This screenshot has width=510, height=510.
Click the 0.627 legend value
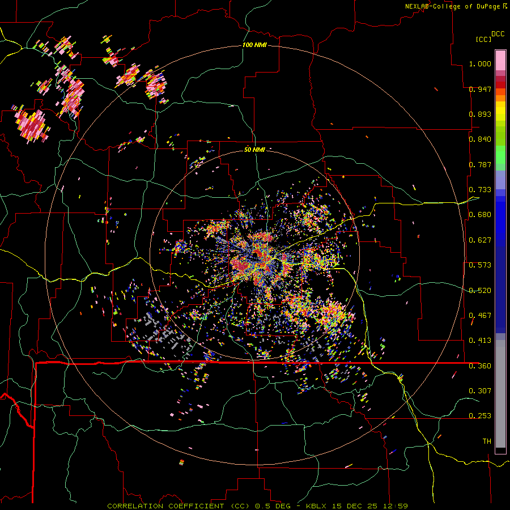(x=480, y=240)
